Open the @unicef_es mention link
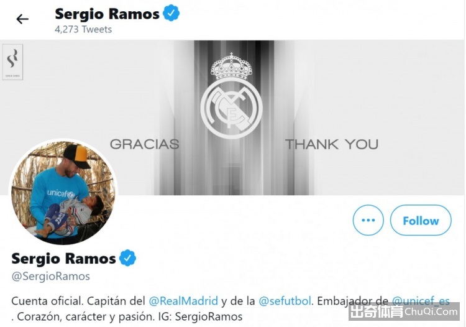The image size is (466, 327). pos(421,301)
